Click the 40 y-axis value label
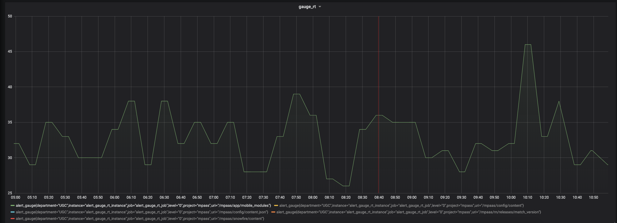The width and height of the screenshot is (617, 223). coord(10,87)
